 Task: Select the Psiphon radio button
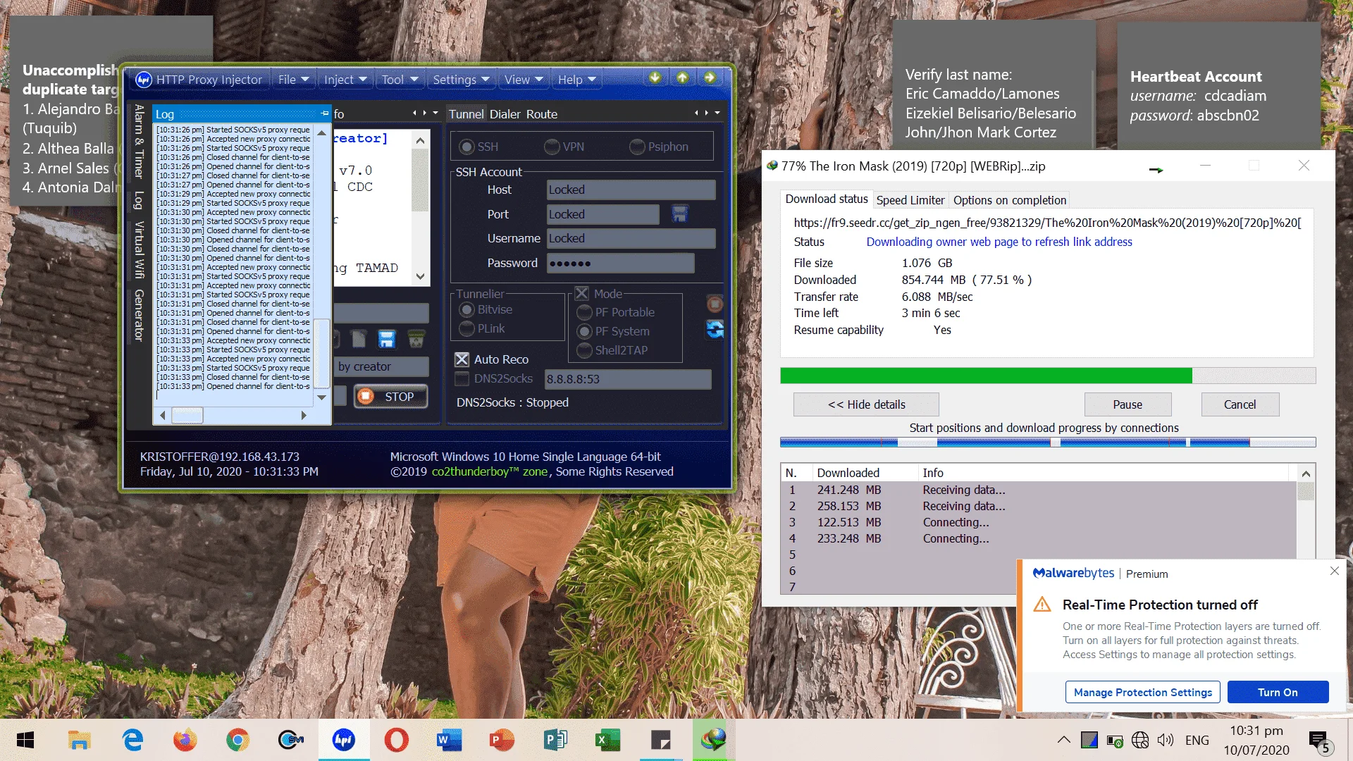(x=637, y=147)
